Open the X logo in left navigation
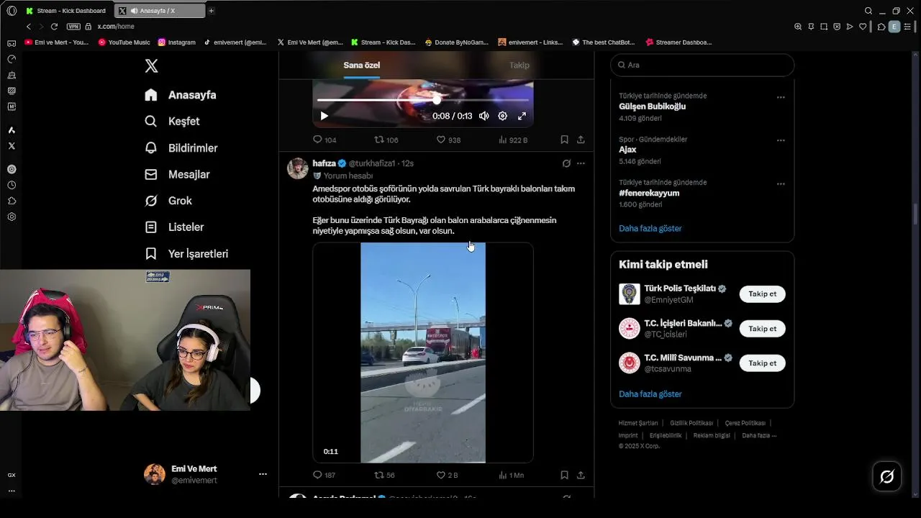Image resolution: width=921 pixels, height=518 pixels. [151, 66]
